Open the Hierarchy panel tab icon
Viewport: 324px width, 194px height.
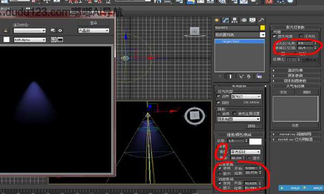(x=234, y=20)
